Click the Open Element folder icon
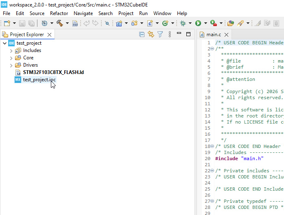284x215 pixels. 230,23
